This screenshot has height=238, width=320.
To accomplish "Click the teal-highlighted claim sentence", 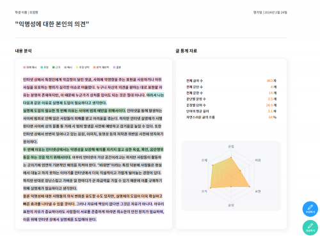I will pos(93,99).
